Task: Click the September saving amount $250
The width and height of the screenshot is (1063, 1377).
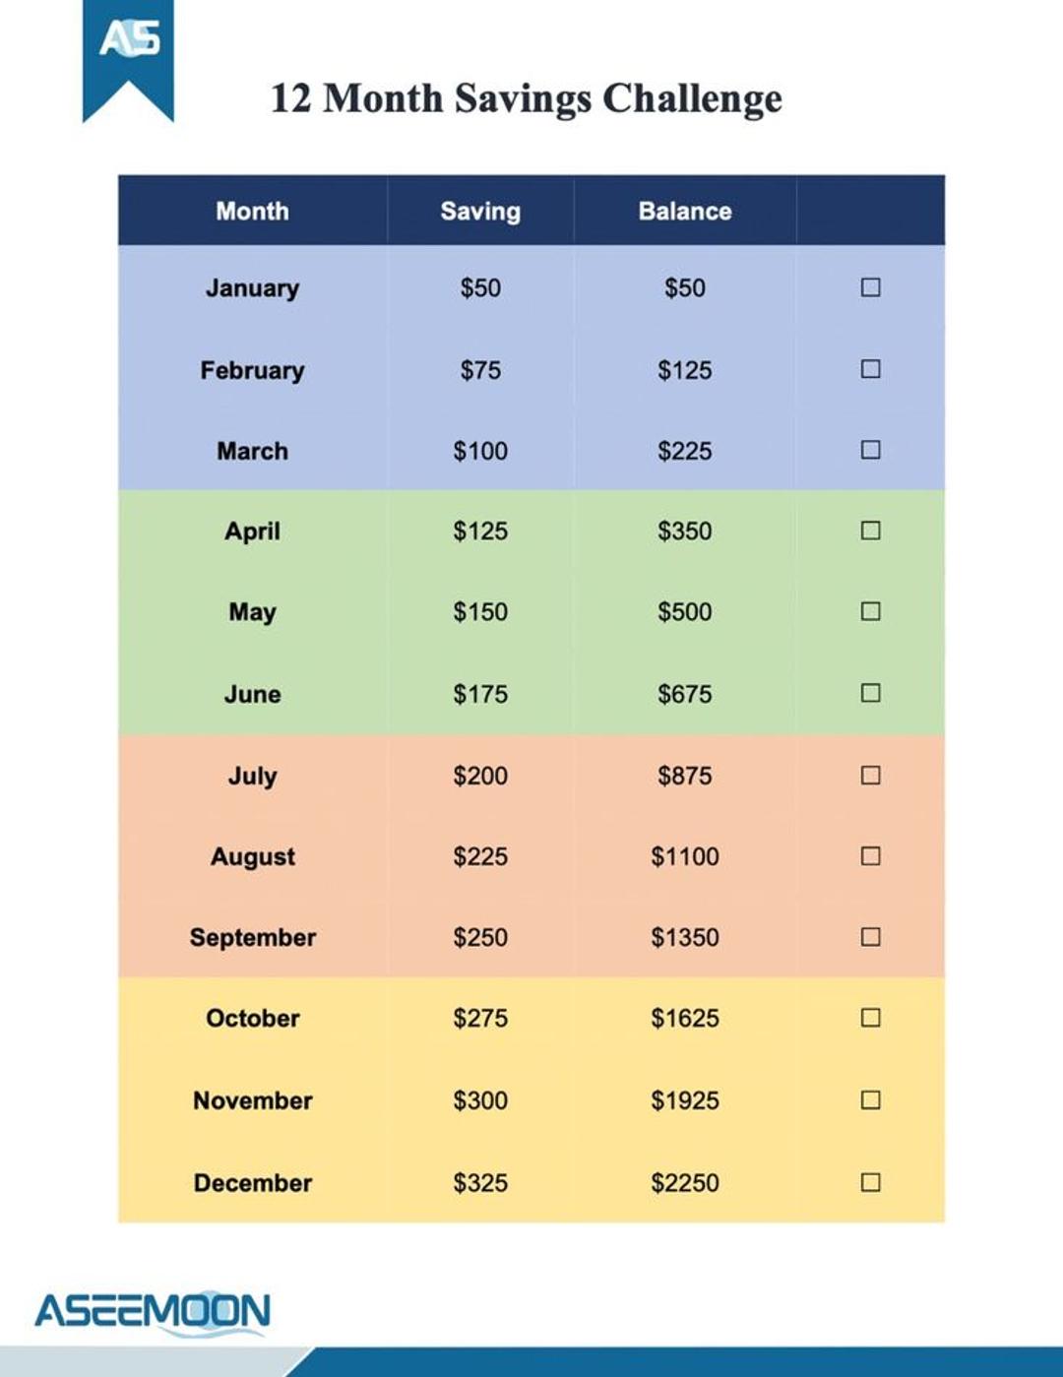Action: [x=480, y=937]
